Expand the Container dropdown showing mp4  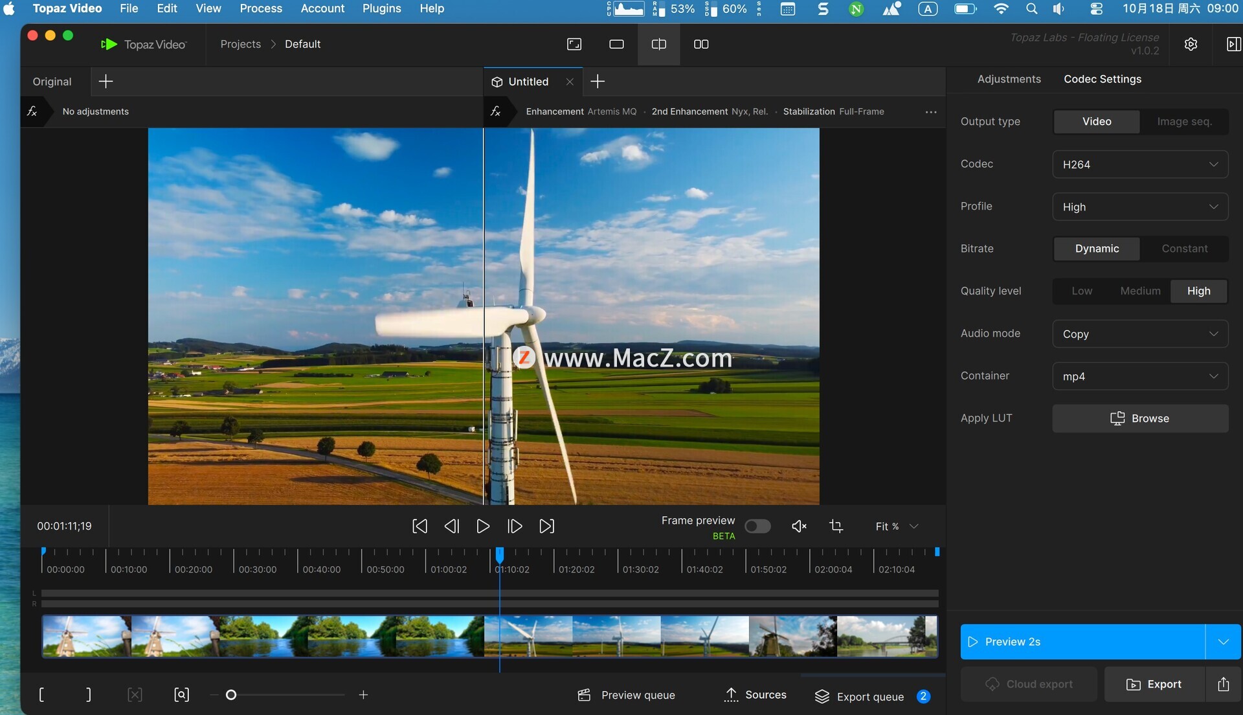click(x=1140, y=376)
